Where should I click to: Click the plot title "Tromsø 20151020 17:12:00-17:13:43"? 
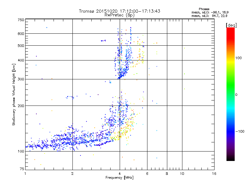coord(119,11)
